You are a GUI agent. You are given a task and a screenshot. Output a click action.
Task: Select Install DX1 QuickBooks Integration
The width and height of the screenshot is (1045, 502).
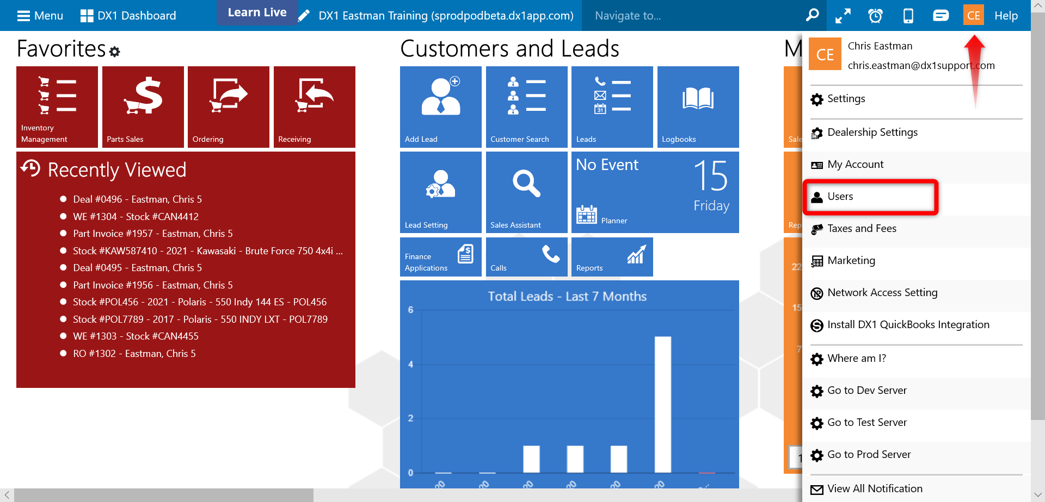click(x=917, y=325)
